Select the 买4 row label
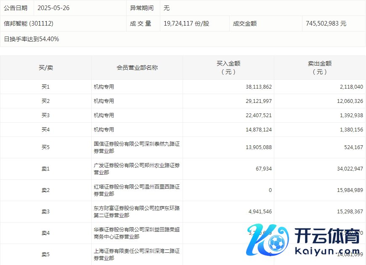Viewport: 366px width, 265px height. 45,130
